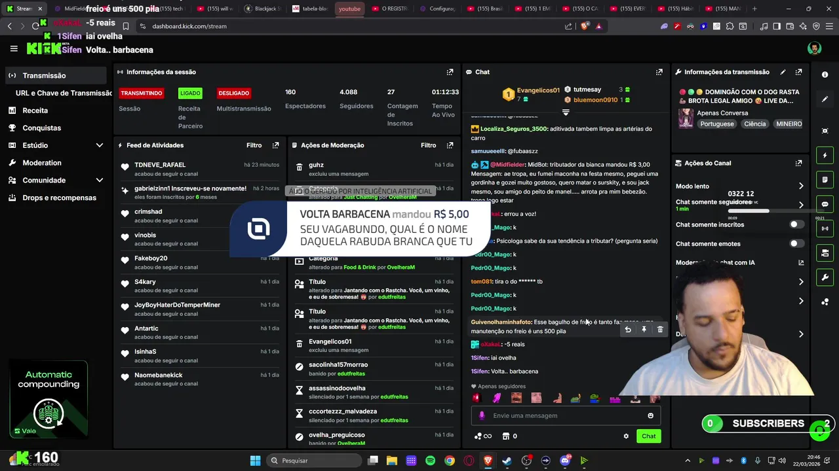Click the chat bubble icon in the right sidebar
Screen dimensions: 839x471
point(825,204)
